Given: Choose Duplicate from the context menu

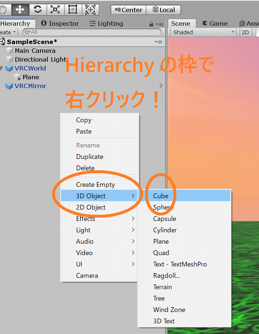Looking at the screenshot, I should [x=100, y=157].
